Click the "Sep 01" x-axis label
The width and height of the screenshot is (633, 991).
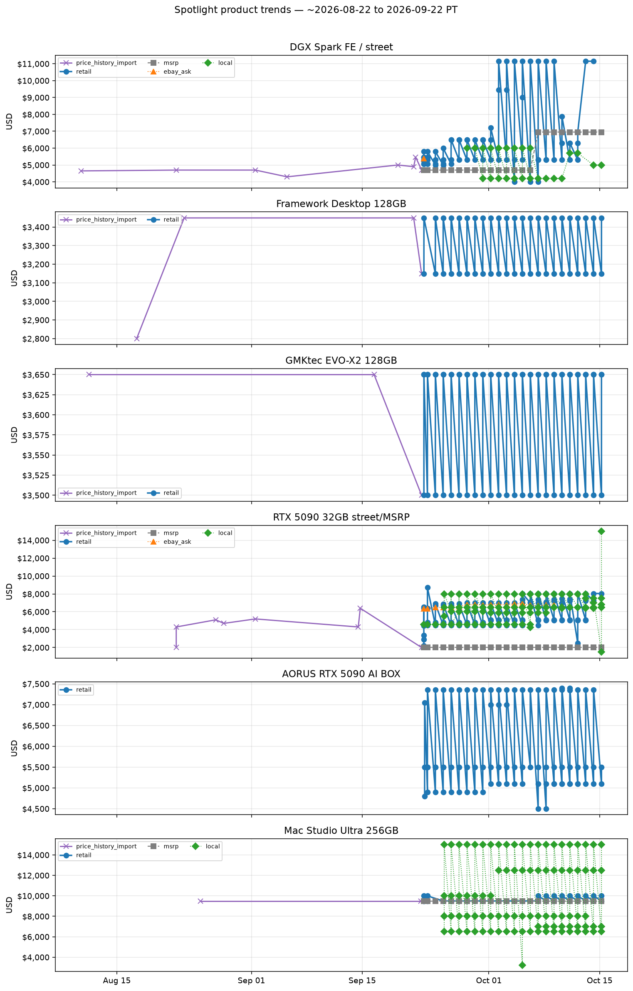pyautogui.click(x=251, y=981)
